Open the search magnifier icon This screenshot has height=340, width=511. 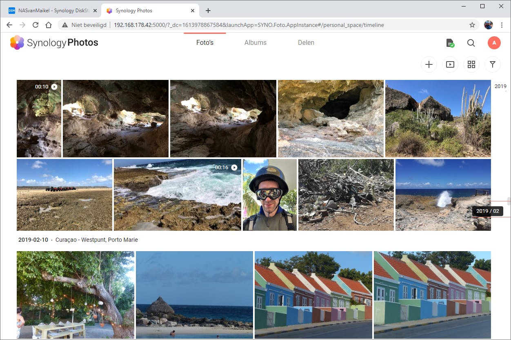coord(471,43)
